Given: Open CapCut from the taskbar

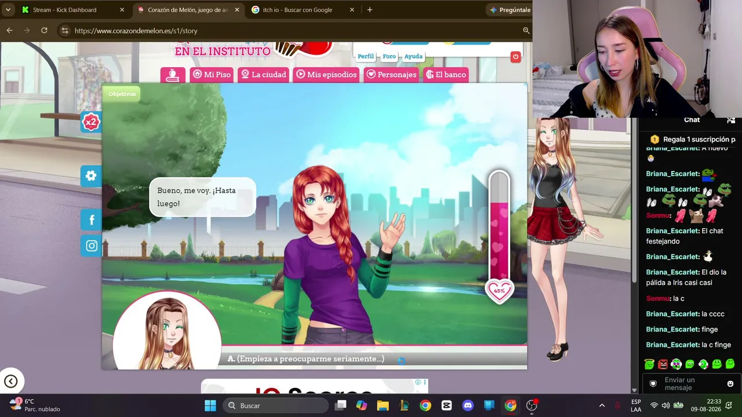Looking at the screenshot, I should pos(446,405).
